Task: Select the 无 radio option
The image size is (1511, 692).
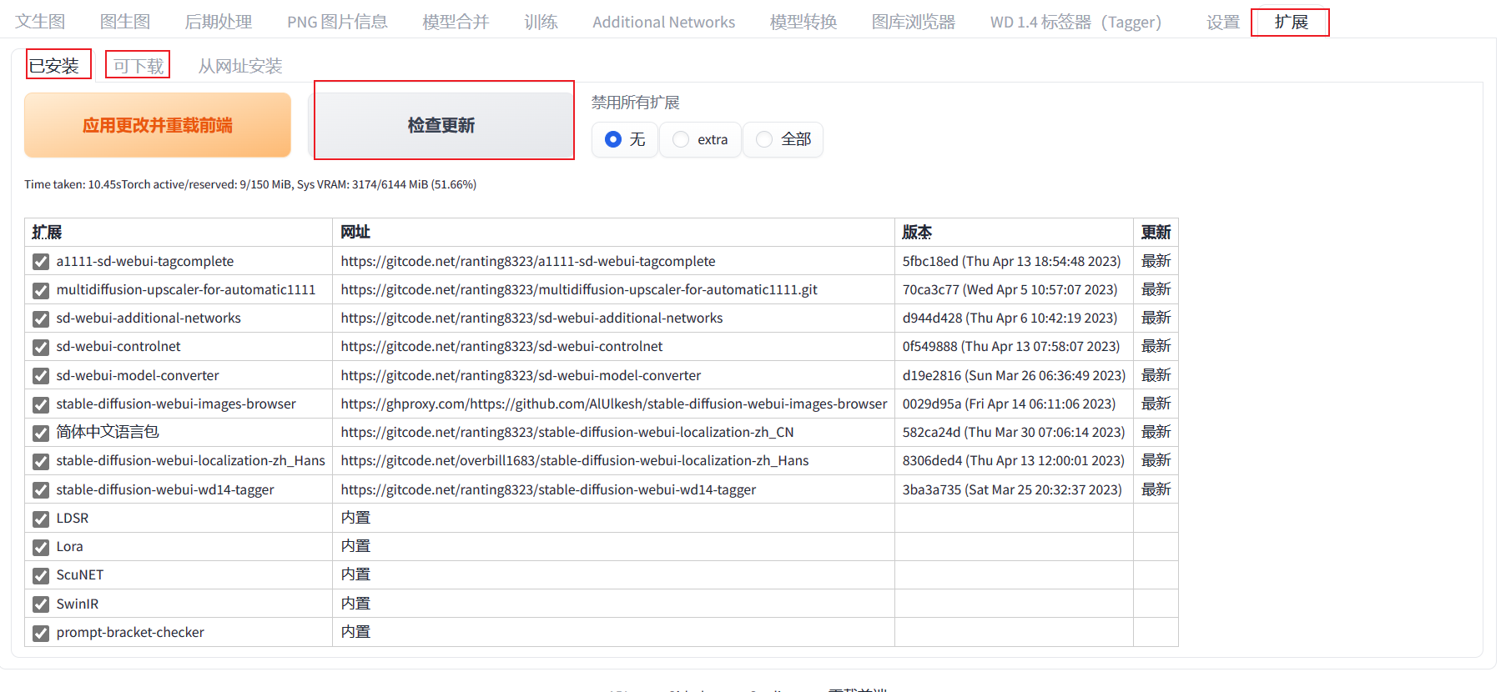Action: [613, 139]
